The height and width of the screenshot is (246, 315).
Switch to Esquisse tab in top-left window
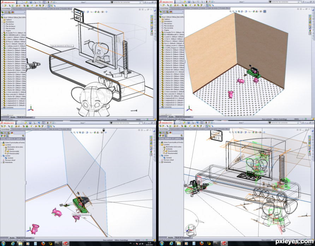37,8
